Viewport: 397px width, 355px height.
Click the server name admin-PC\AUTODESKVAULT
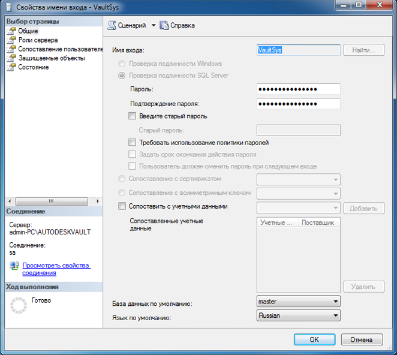(50, 232)
